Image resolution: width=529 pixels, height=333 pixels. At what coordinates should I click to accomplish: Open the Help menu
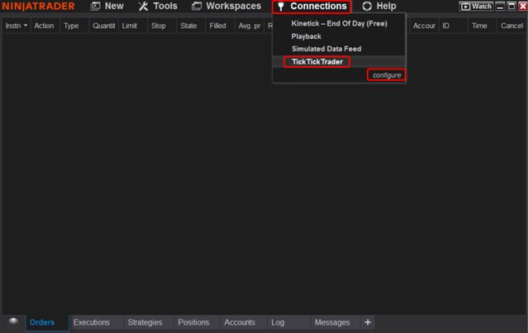(379, 6)
